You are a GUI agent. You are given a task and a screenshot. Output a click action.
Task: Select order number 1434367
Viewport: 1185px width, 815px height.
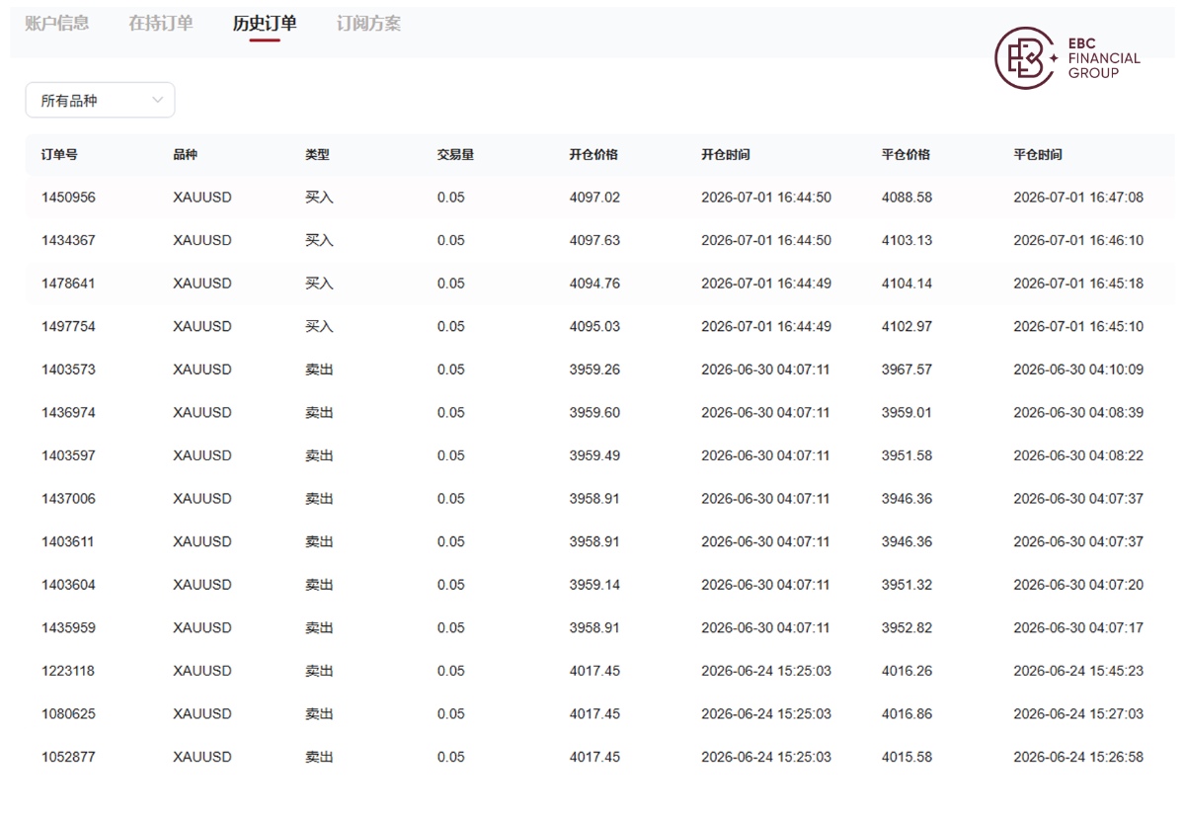point(68,240)
